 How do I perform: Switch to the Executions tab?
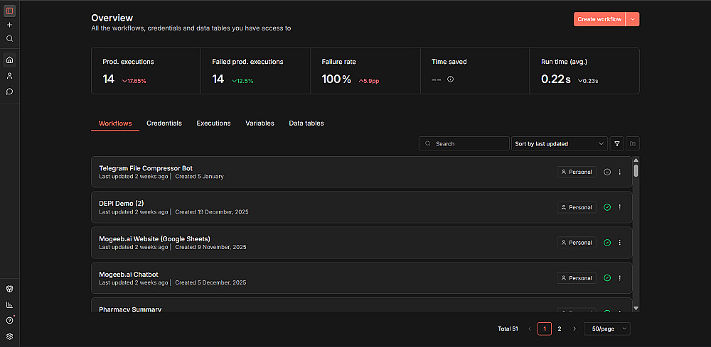213,123
